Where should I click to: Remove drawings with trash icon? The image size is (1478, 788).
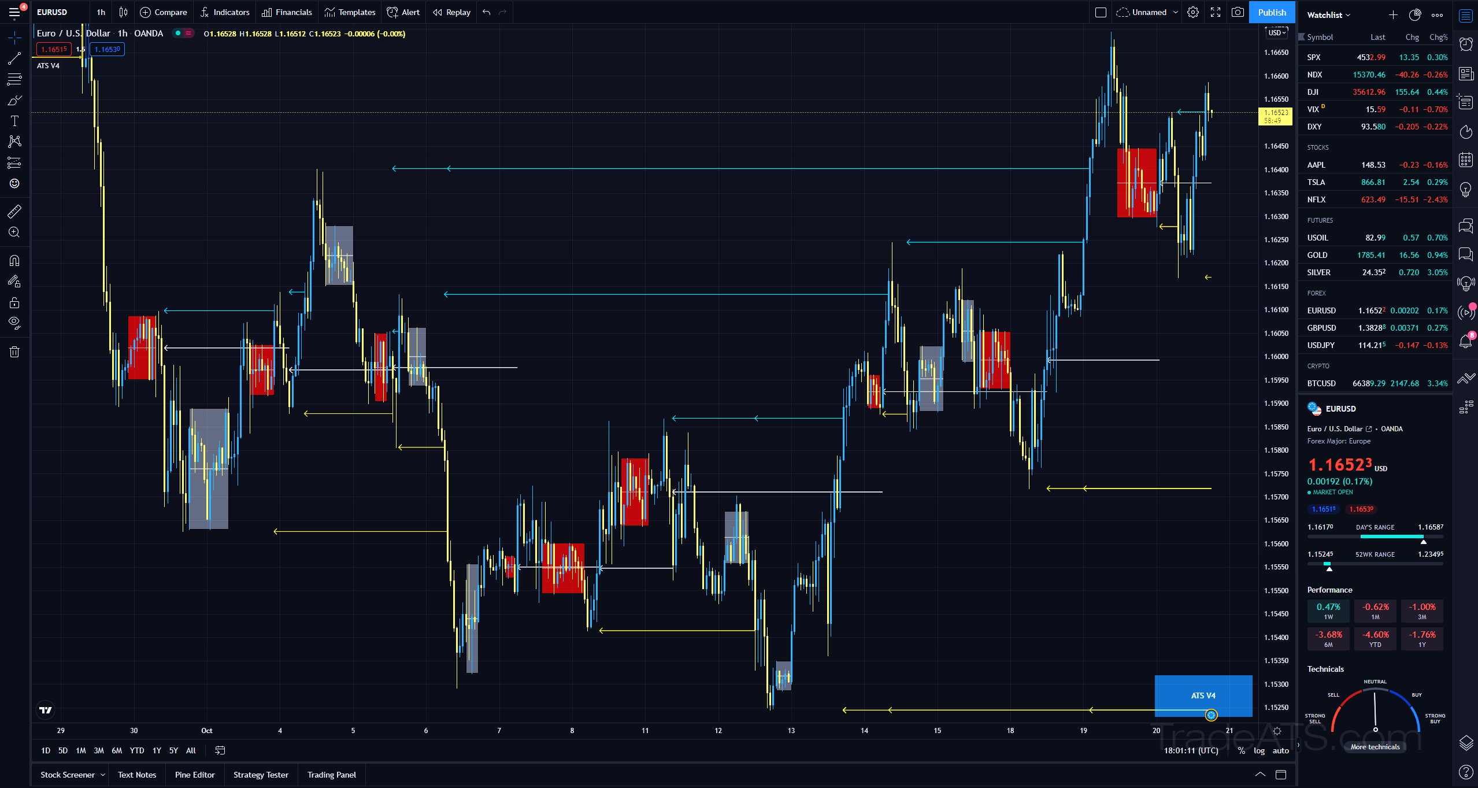coord(14,352)
